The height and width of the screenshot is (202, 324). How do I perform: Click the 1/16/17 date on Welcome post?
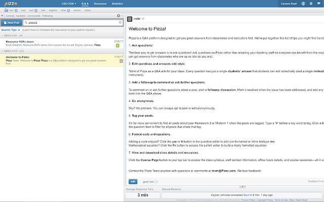[118, 57]
